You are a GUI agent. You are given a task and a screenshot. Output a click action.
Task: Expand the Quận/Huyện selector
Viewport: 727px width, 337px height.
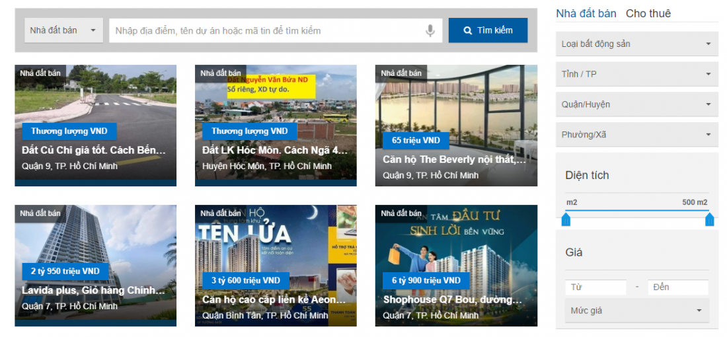(x=637, y=104)
